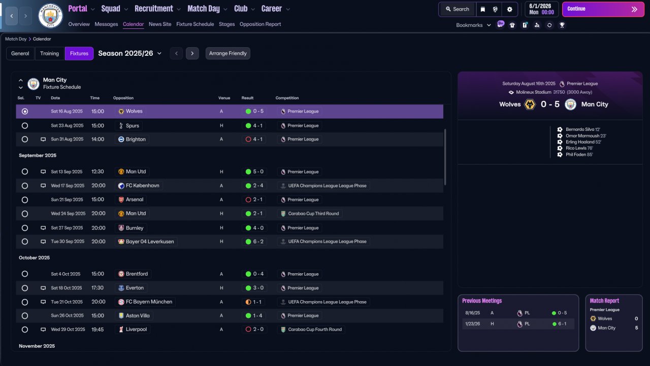Select the Burnley fixture radio button
This screenshot has height=366, width=650.
tap(25, 228)
